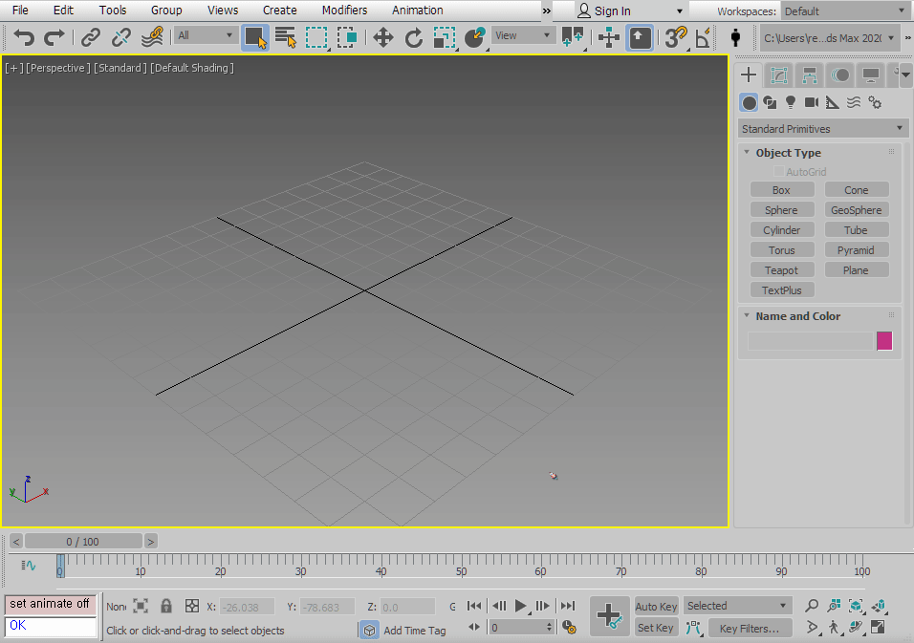Screen dimensions: 914x643
Task: Open the Modifiers menu
Action: 344,11
